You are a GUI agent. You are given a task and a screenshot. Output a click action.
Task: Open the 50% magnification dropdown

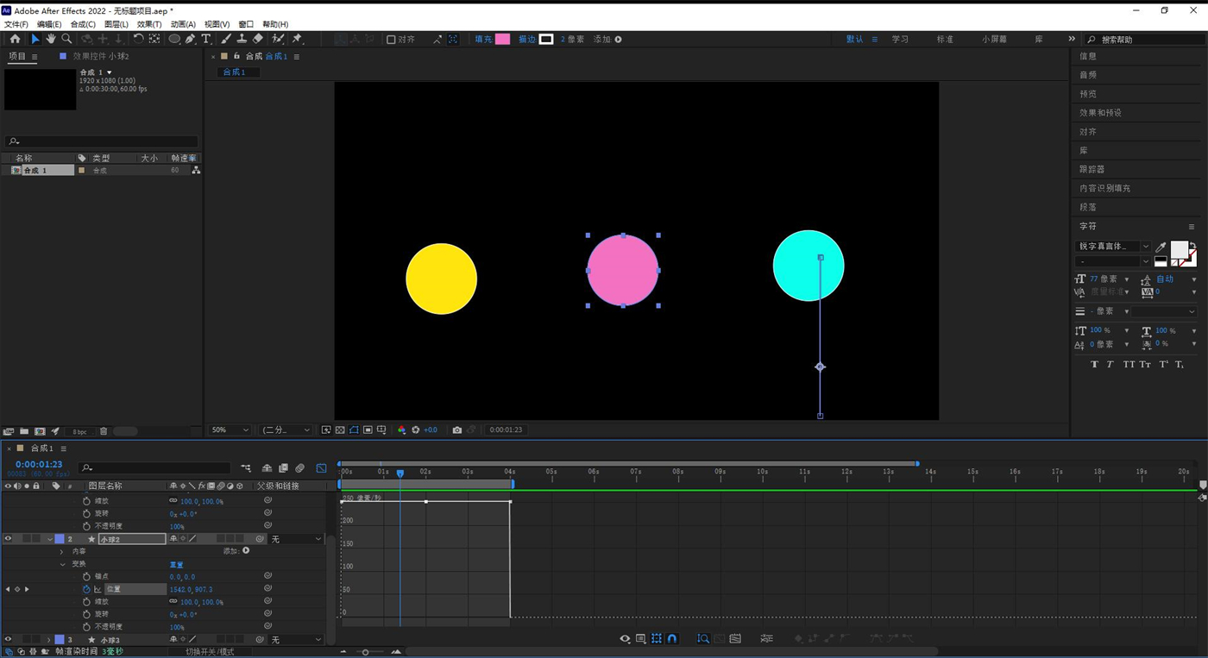(x=230, y=429)
